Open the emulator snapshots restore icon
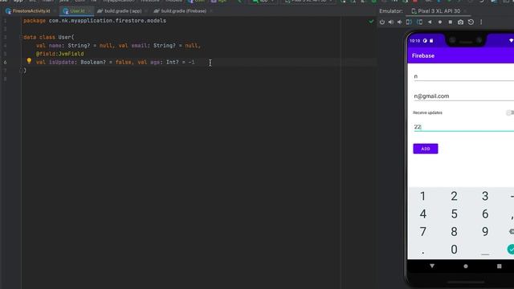The image size is (514, 289). (471, 22)
